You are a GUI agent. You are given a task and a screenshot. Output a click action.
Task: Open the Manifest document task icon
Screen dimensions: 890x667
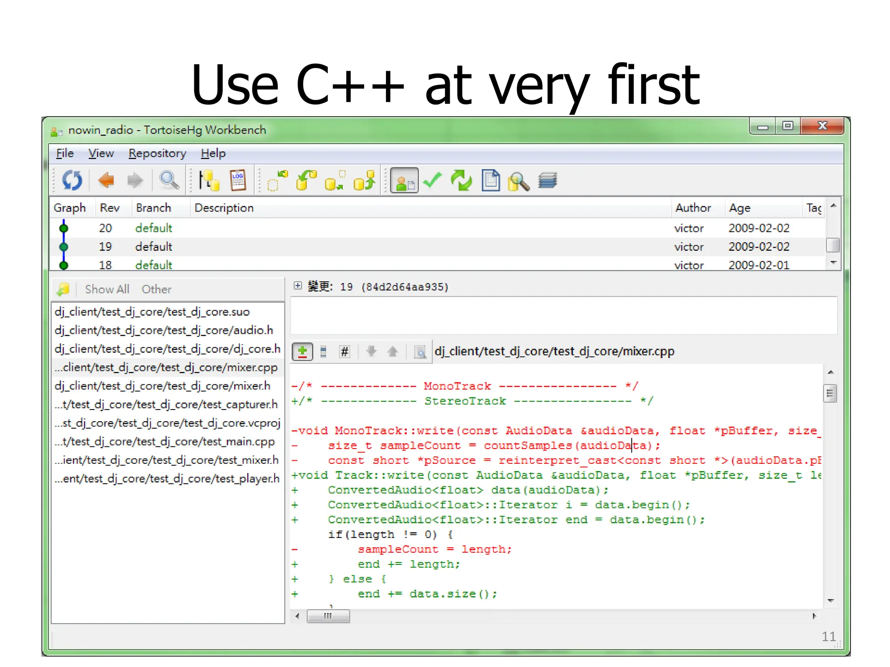[491, 180]
